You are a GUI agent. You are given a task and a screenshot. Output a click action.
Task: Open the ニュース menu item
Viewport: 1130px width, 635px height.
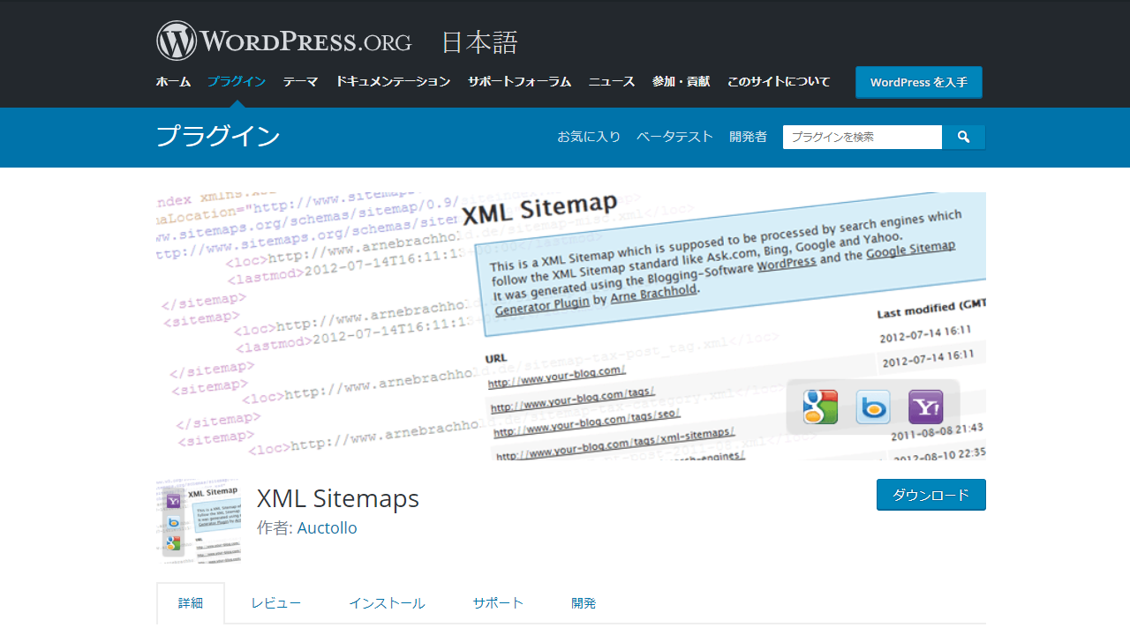tap(612, 82)
